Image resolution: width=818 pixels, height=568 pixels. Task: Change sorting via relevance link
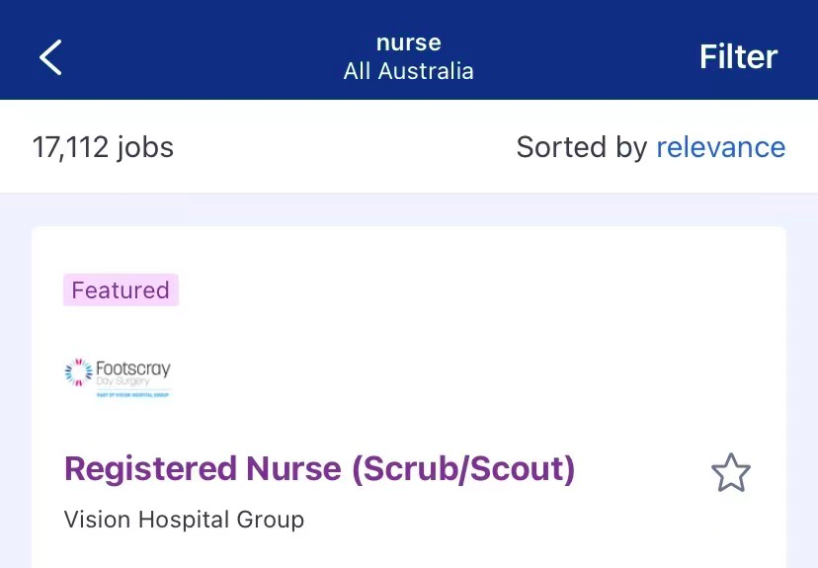[x=720, y=147]
